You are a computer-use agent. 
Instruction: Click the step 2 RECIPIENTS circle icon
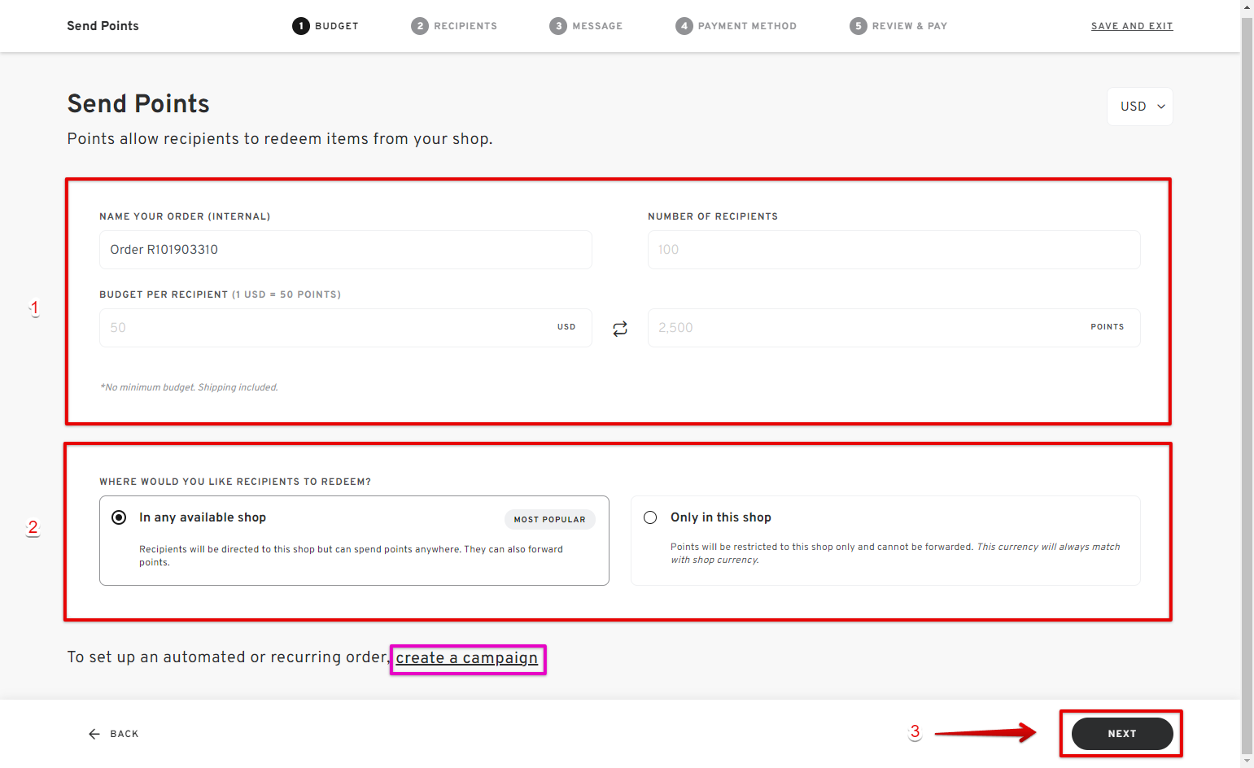[421, 25]
